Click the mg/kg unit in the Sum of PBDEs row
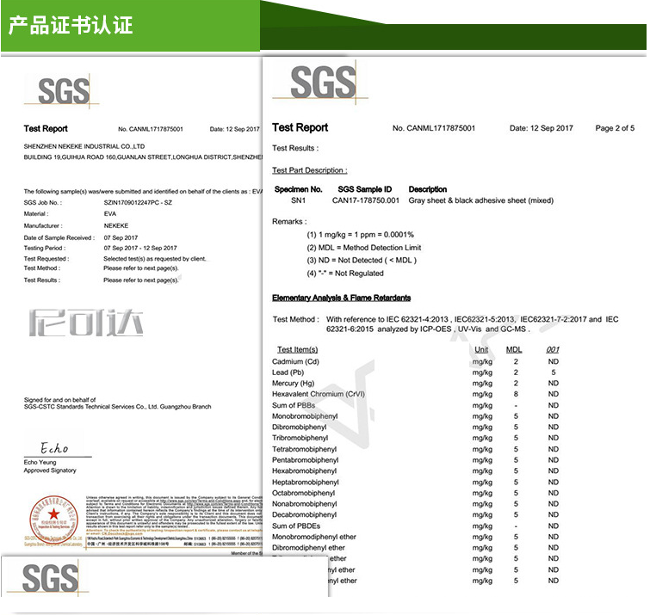The image size is (650, 615). pos(482,526)
